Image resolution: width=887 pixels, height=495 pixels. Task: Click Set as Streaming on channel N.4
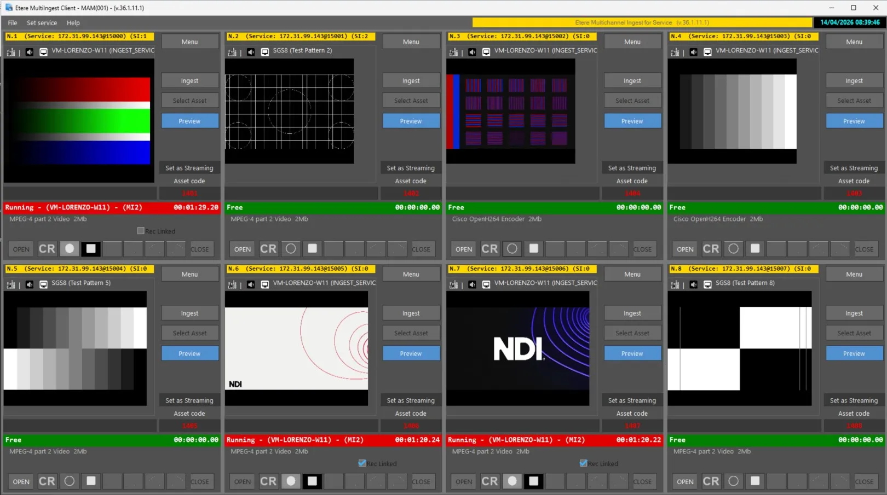click(x=853, y=168)
